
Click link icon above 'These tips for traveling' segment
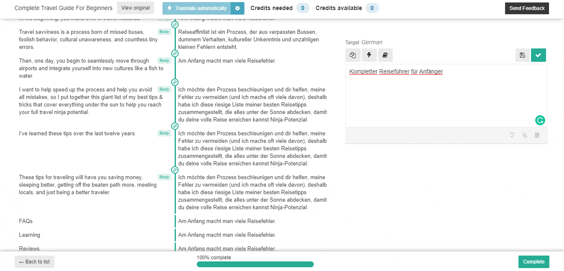tap(175, 170)
